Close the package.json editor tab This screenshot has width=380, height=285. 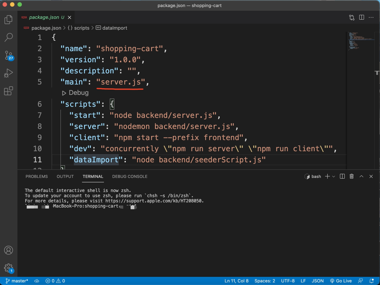point(69,17)
